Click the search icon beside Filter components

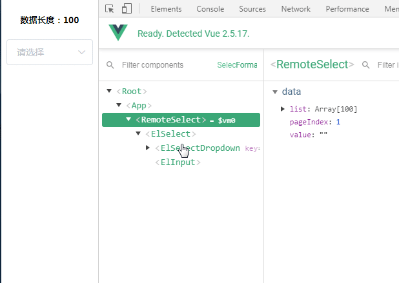click(110, 64)
